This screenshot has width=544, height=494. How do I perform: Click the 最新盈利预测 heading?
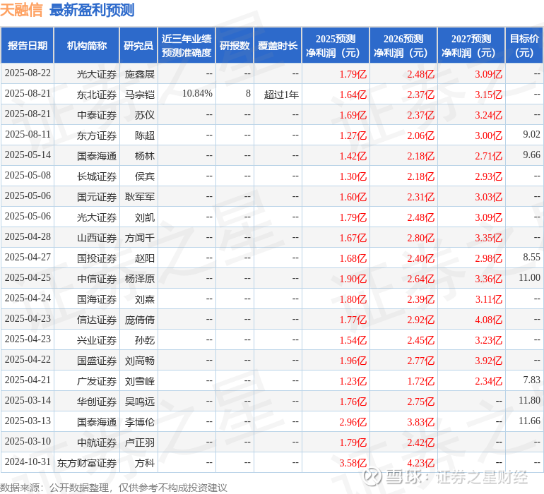tap(92, 11)
